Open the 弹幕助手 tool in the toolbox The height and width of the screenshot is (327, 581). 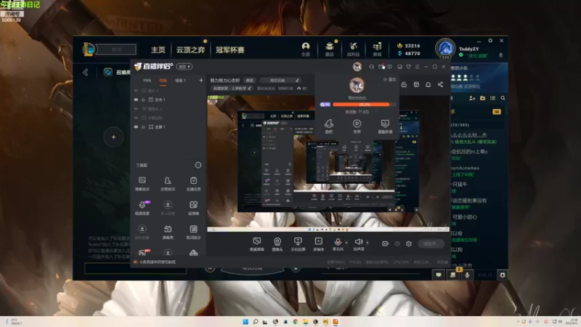(142, 183)
